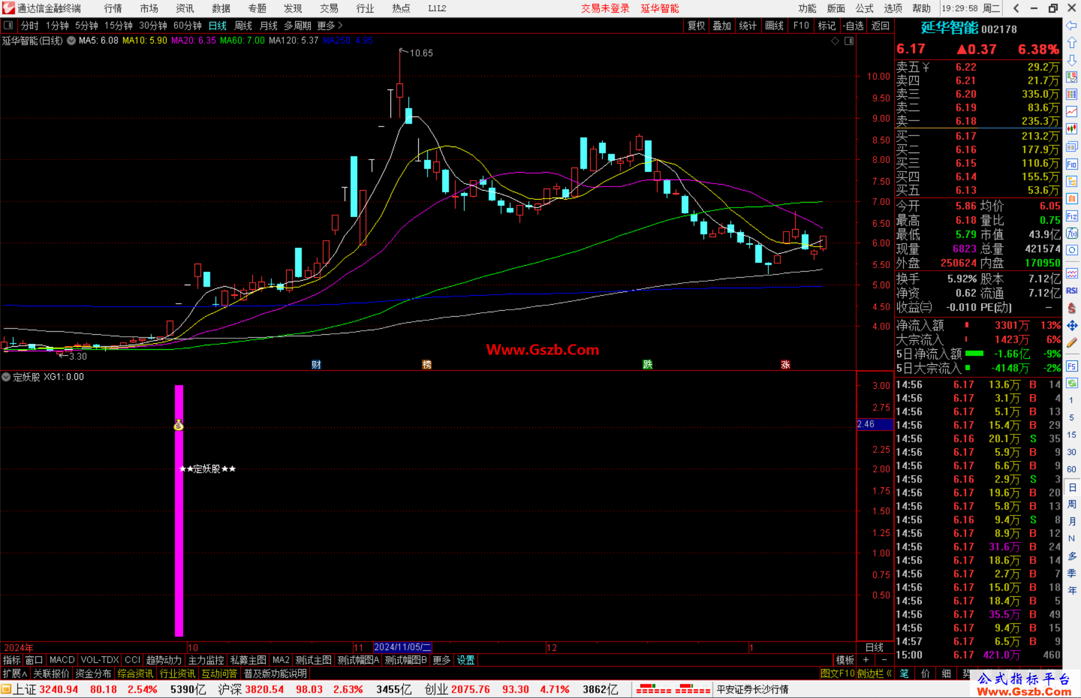Switch chart period to 5分钟

87,26
